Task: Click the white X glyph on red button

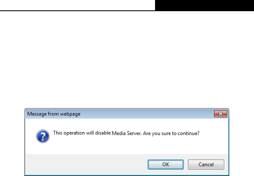Action: click(220, 114)
